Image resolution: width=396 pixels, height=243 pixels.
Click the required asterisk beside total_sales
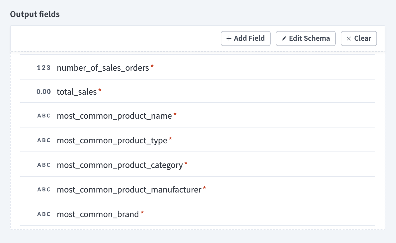(100, 90)
